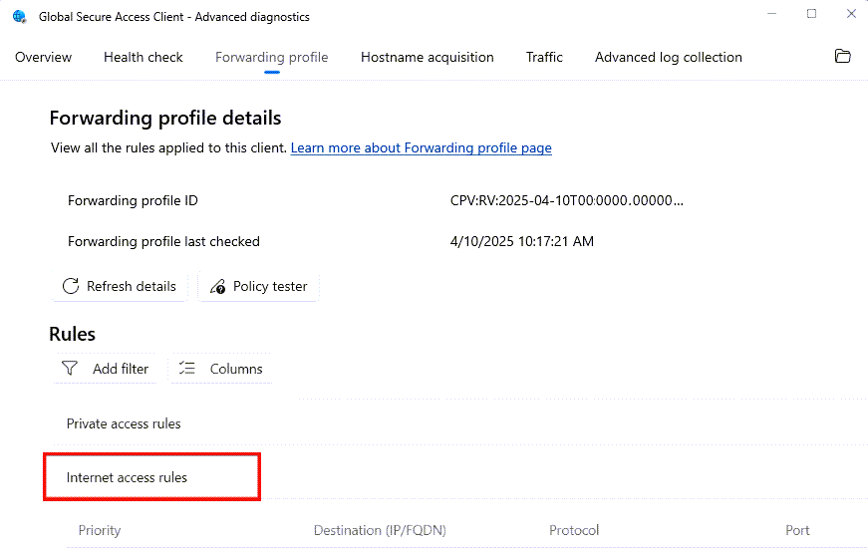
Task: Click the Refresh details circular arrow icon
Action: (71, 286)
